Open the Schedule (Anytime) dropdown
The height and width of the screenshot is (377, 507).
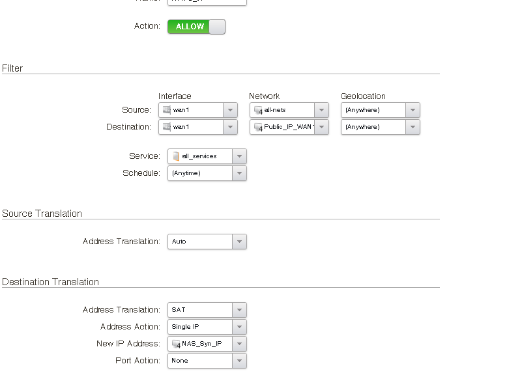[239, 173]
